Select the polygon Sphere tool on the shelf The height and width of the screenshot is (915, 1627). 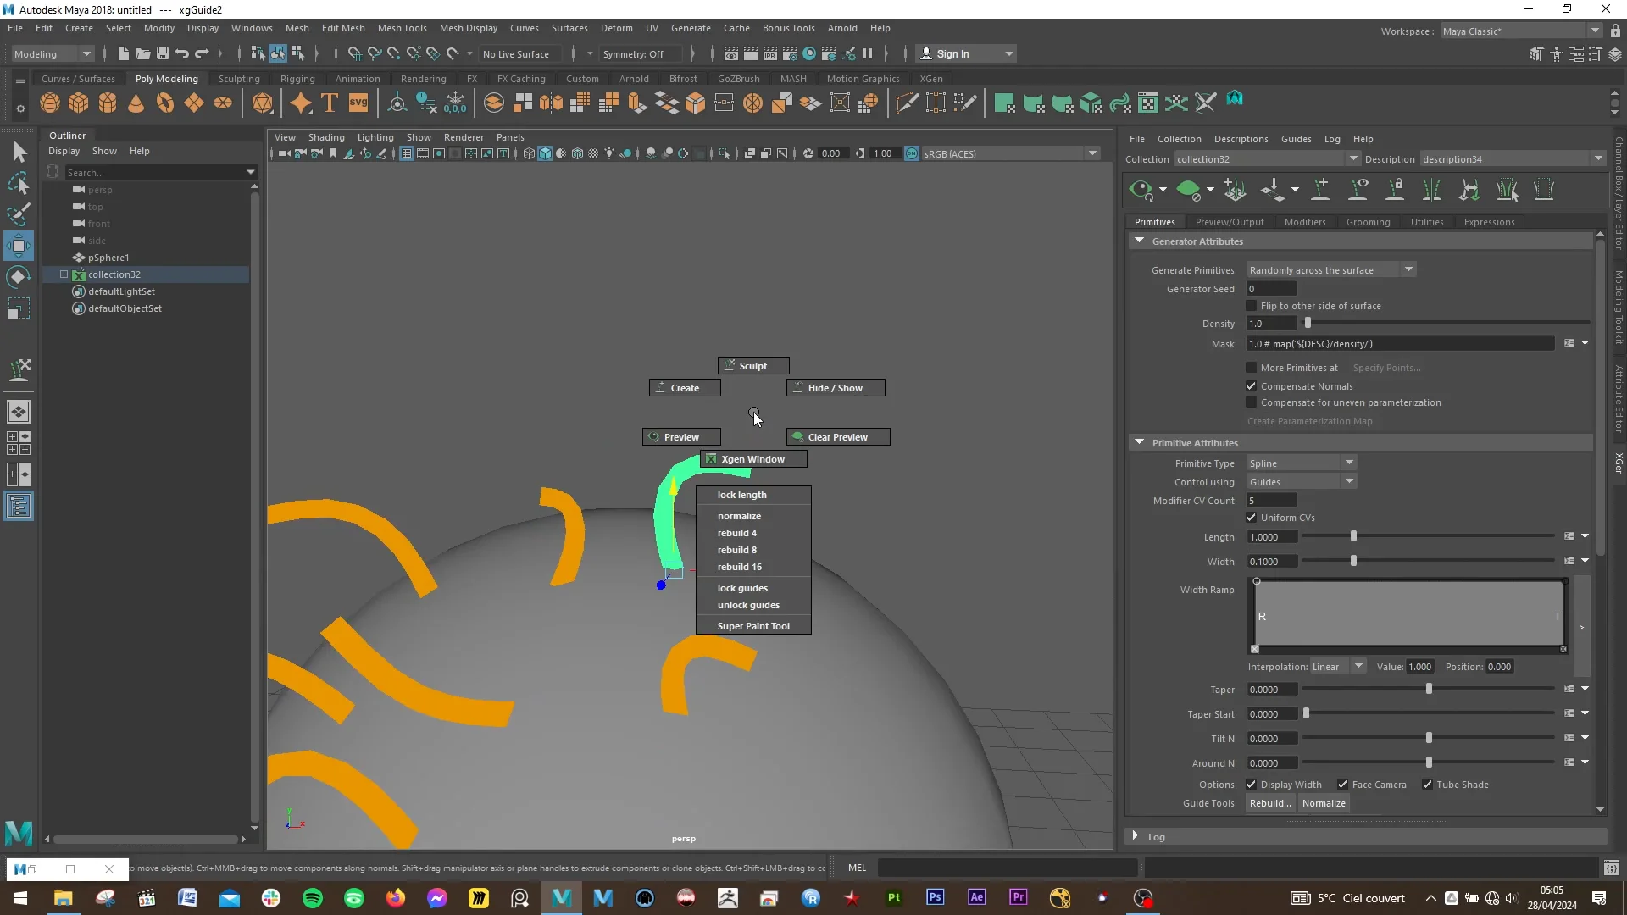49,103
